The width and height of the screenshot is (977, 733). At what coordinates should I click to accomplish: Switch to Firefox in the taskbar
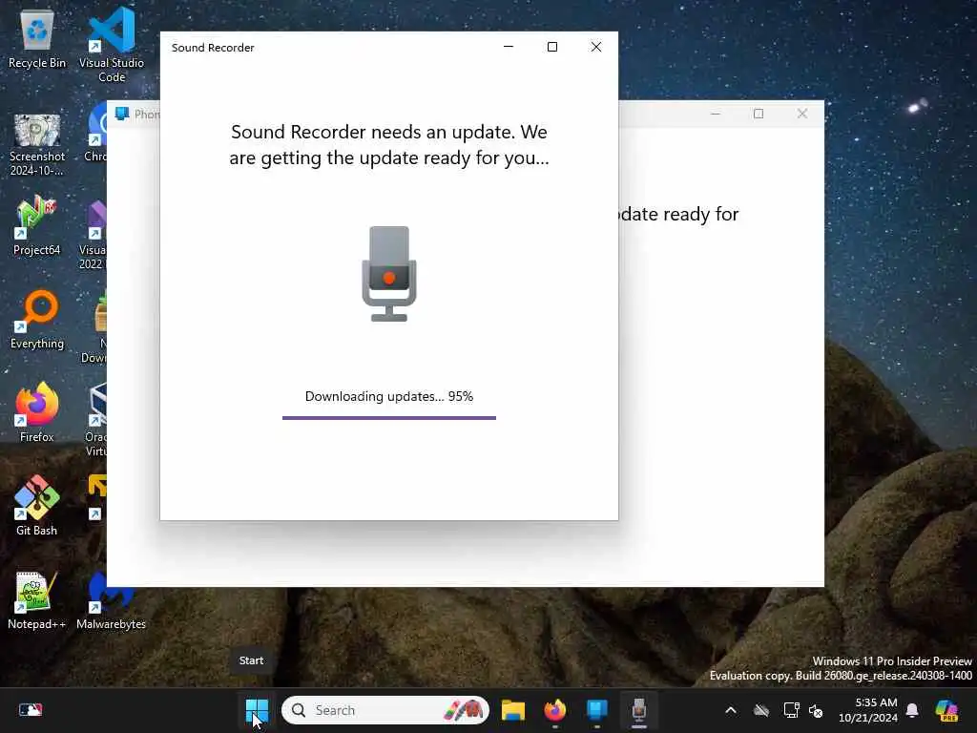[x=554, y=710]
